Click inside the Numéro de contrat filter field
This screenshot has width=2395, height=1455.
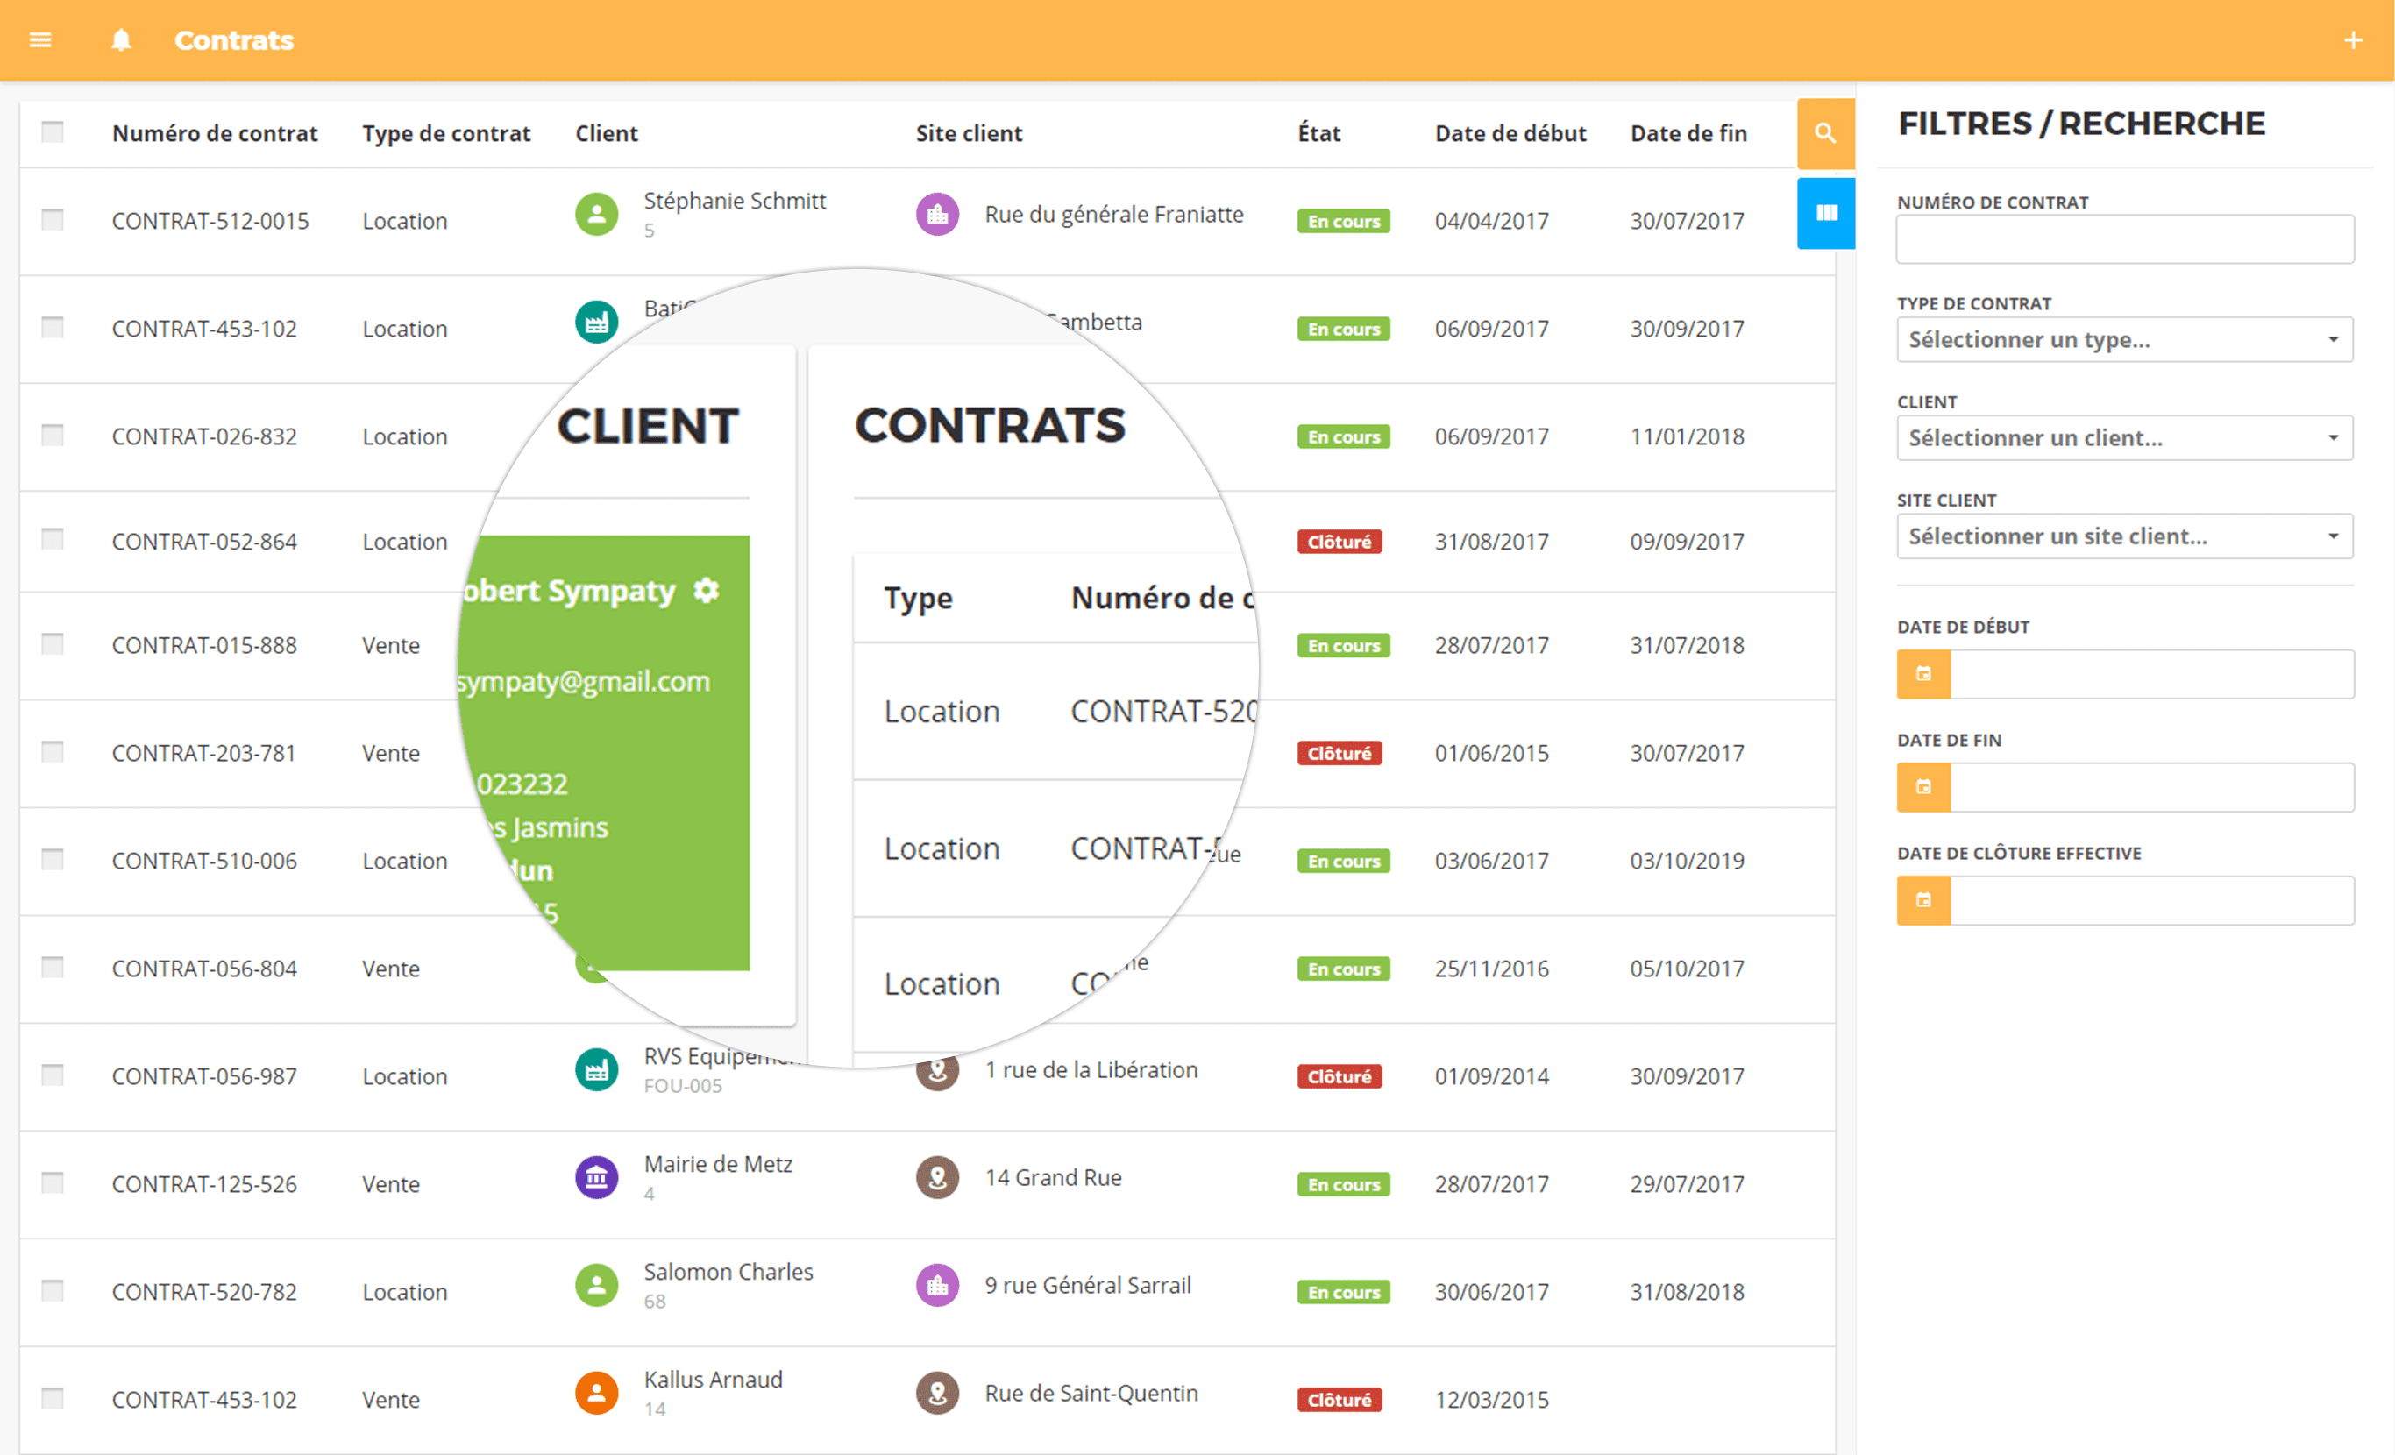tap(2125, 239)
